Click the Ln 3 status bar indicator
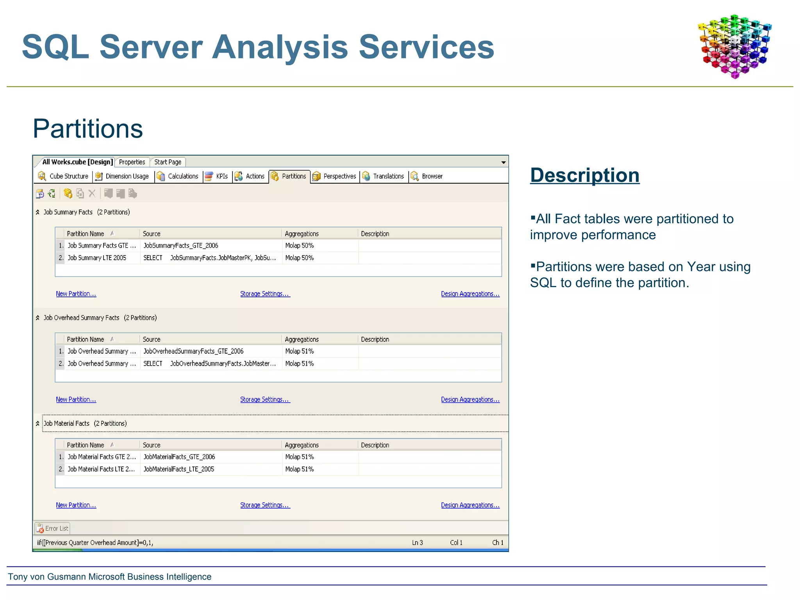 coord(417,543)
